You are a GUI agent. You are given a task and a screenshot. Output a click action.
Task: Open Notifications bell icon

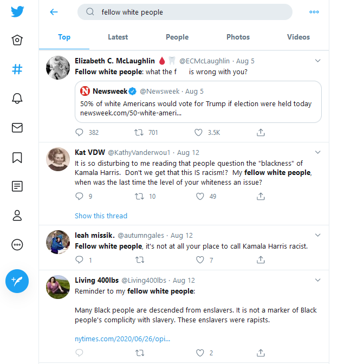pos(17,98)
